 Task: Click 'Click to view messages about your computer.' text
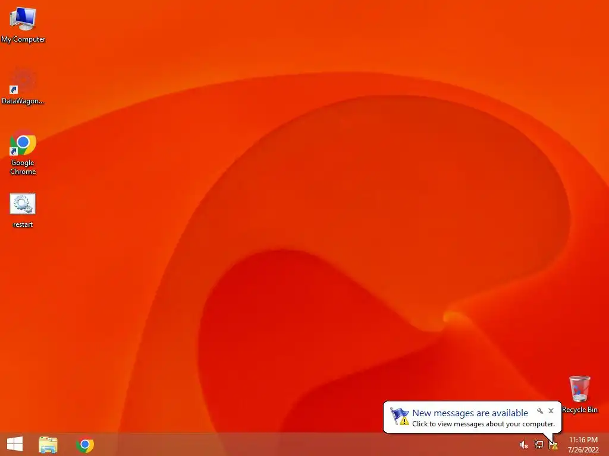(x=483, y=424)
